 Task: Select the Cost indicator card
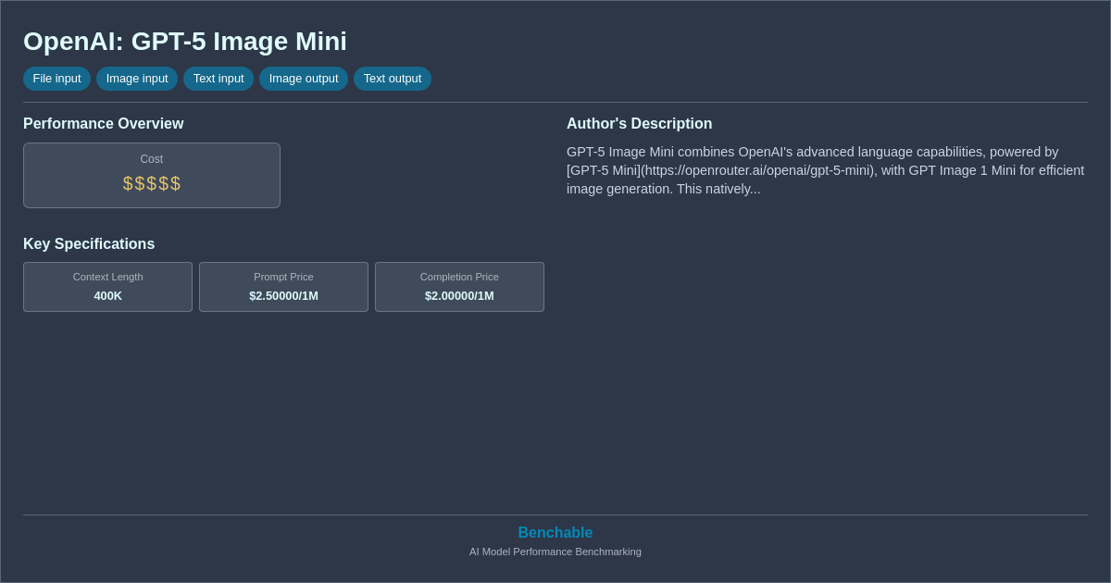[x=151, y=175]
